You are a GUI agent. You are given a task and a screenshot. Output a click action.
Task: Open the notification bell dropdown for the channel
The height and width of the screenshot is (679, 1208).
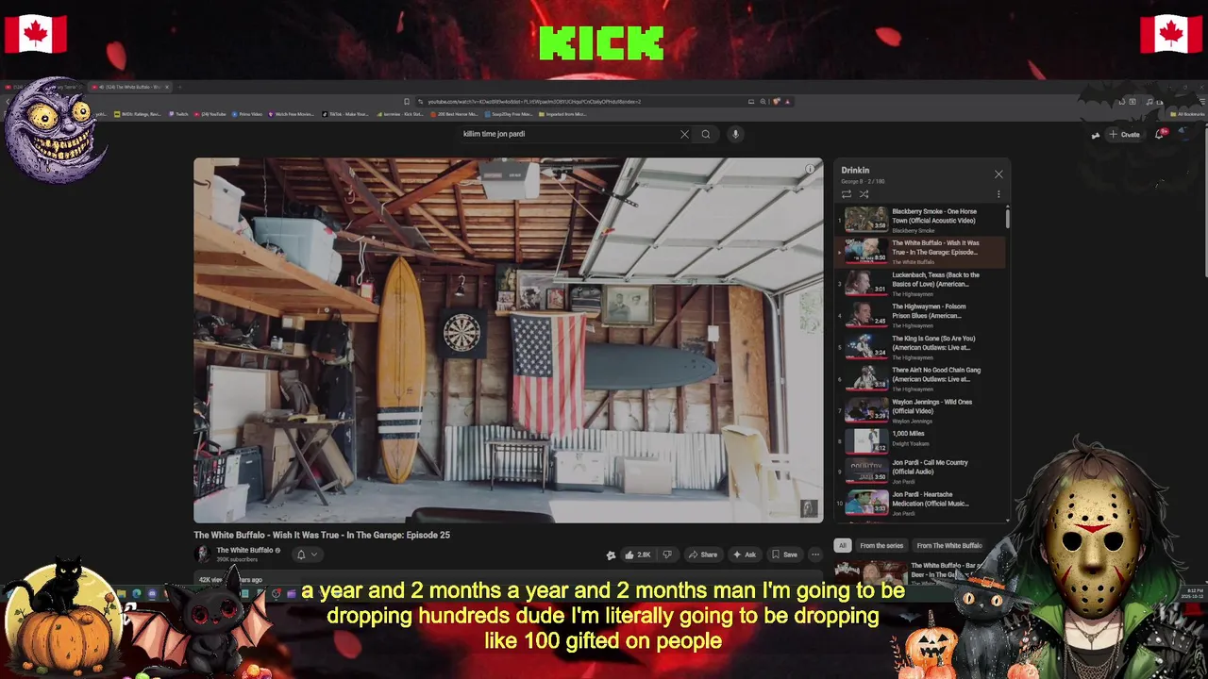(x=307, y=555)
